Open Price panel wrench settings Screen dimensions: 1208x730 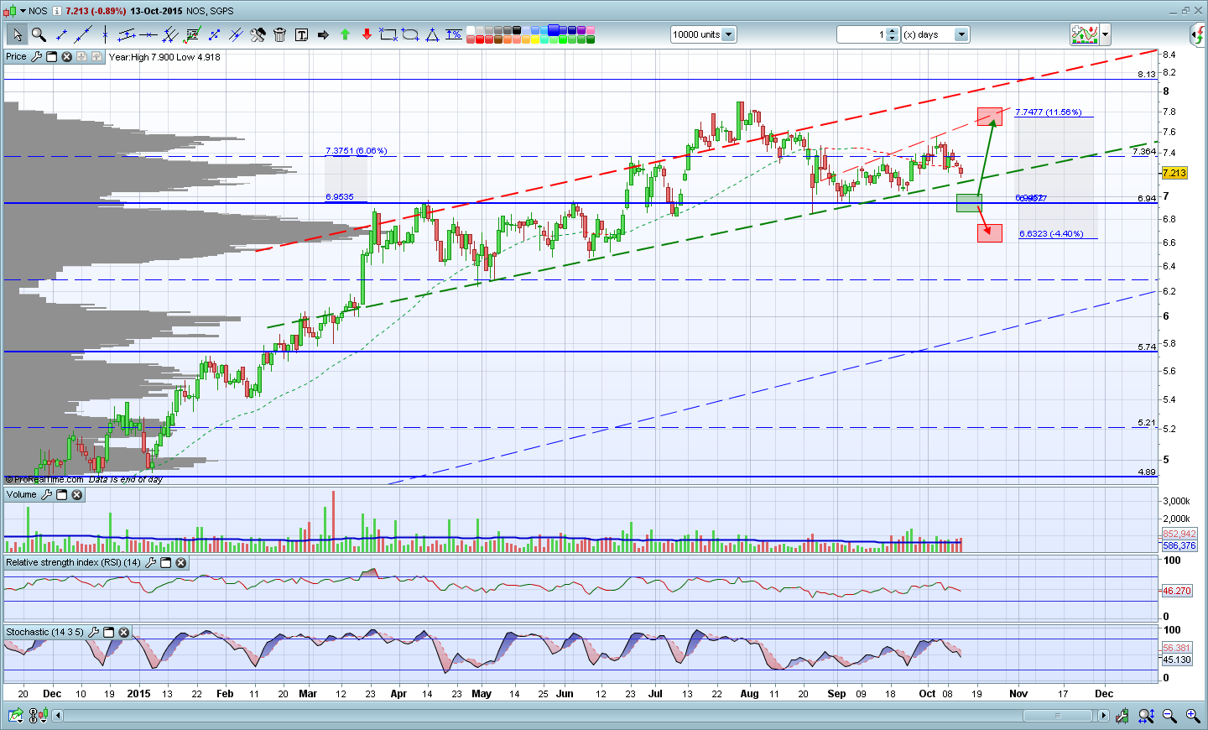click(36, 57)
